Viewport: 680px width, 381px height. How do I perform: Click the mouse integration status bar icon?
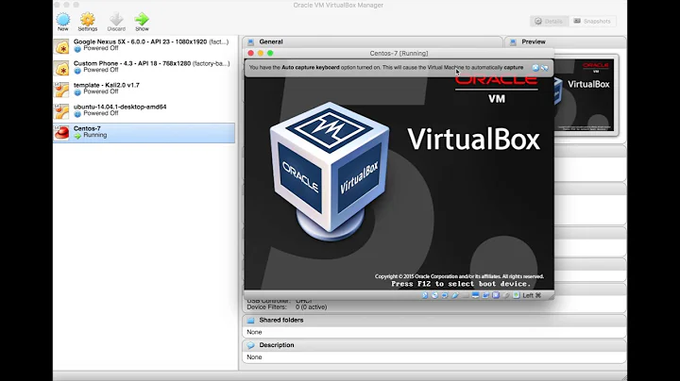click(x=505, y=295)
